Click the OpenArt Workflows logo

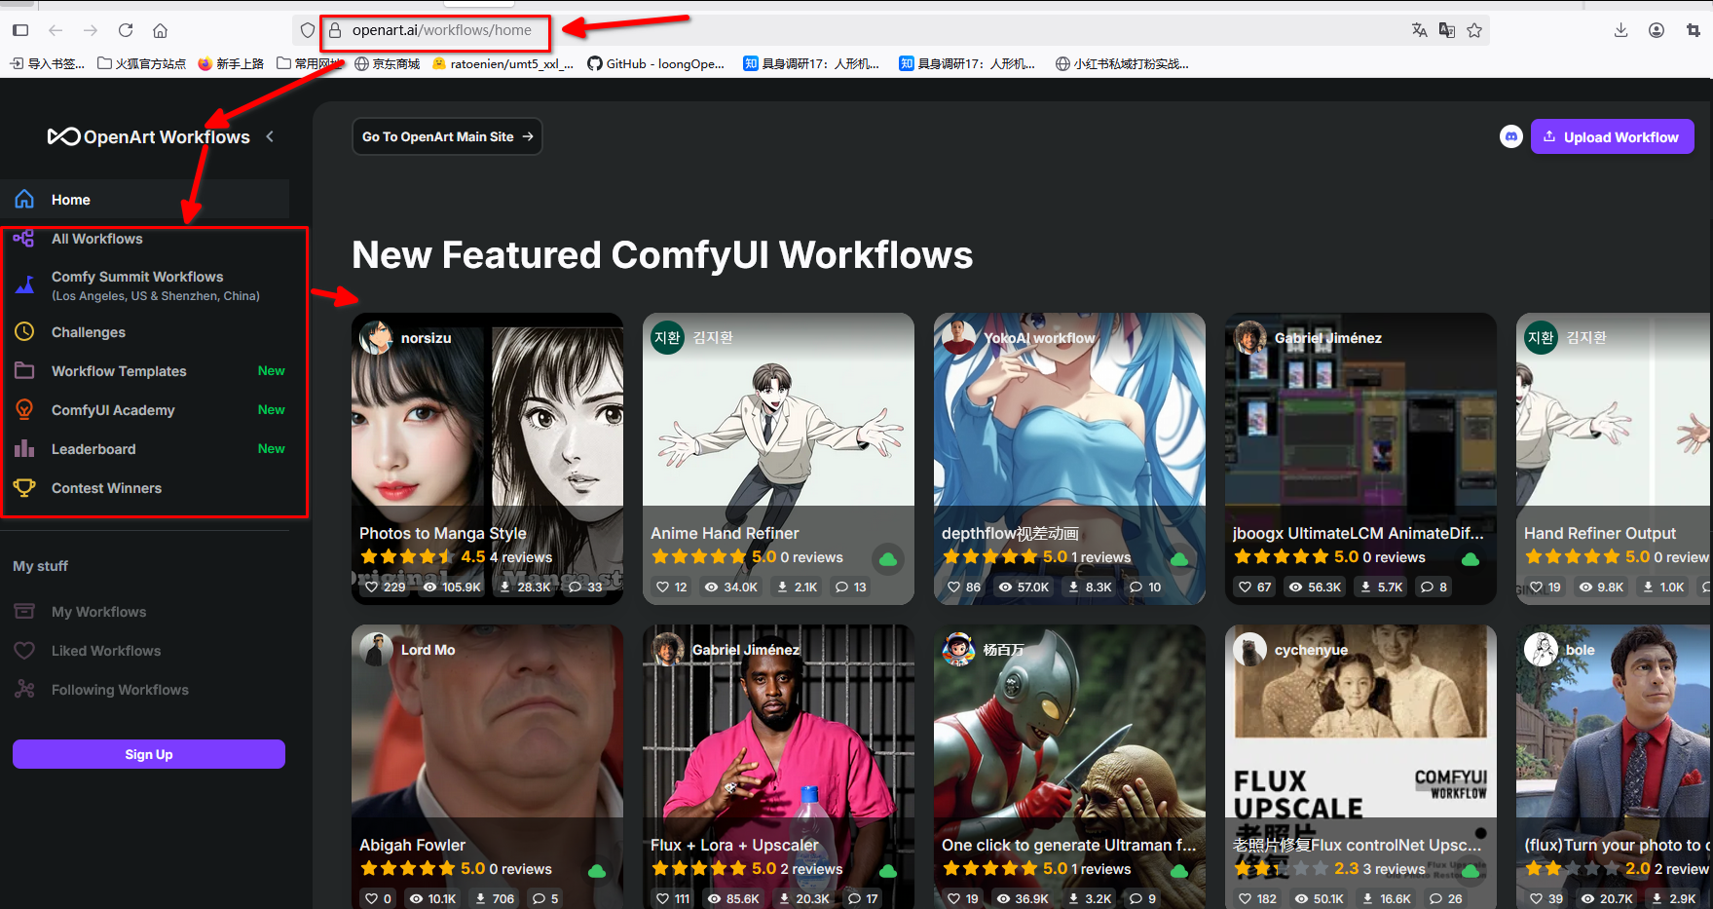149,137
